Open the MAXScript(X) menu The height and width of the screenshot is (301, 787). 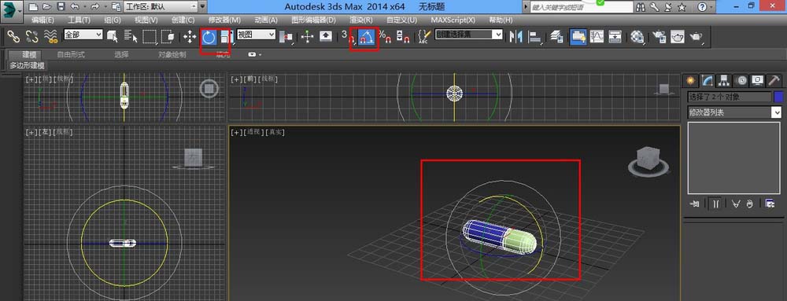[x=453, y=20]
